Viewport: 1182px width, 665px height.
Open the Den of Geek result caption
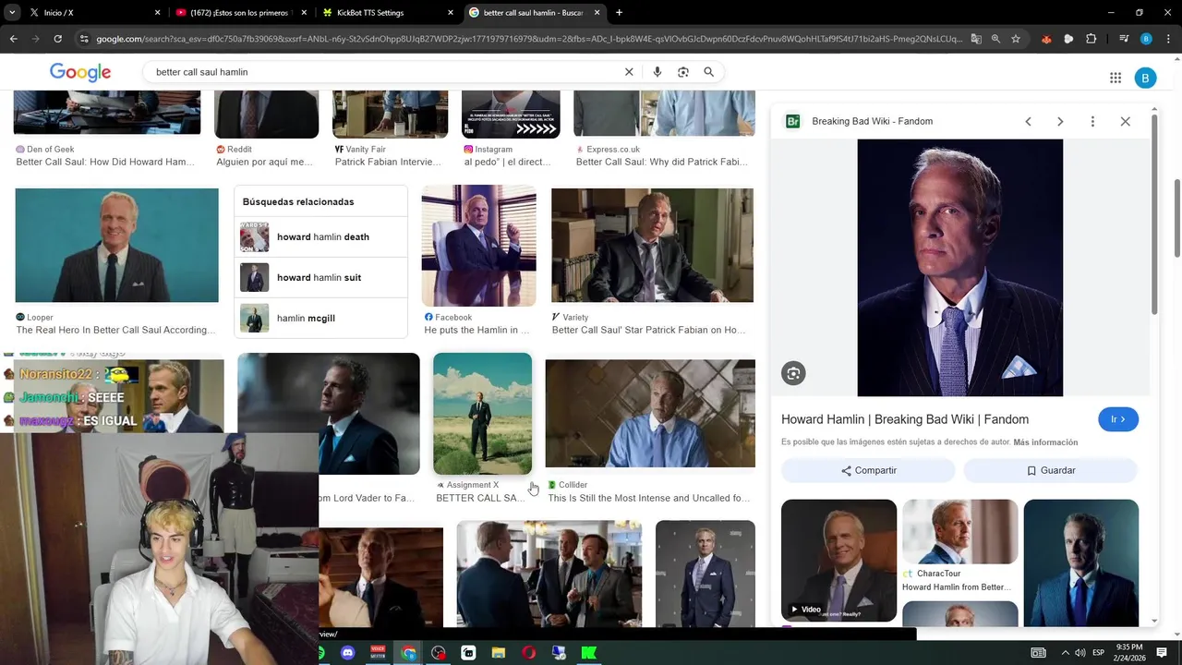[x=105, y=162]
